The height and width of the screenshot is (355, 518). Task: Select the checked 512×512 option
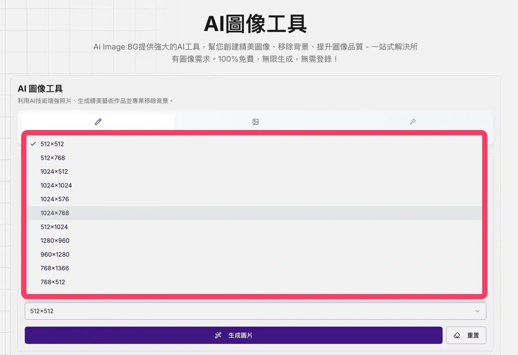click(52, 144)
